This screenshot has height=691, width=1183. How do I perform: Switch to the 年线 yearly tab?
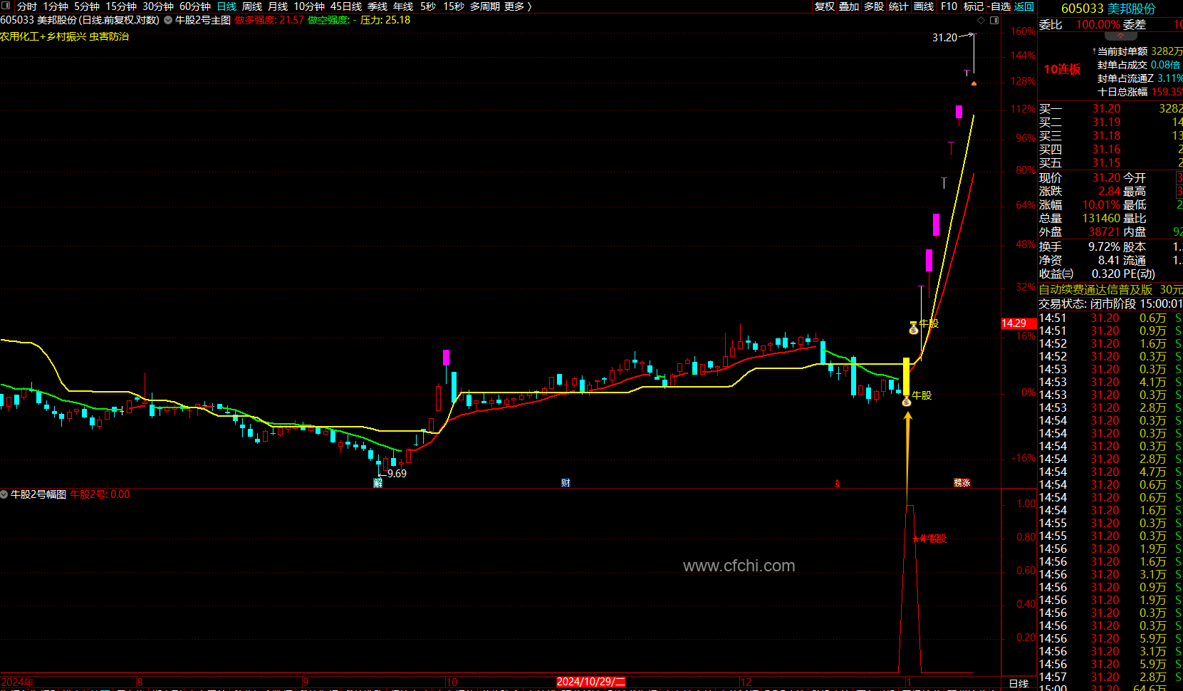(x=403, y=6)
